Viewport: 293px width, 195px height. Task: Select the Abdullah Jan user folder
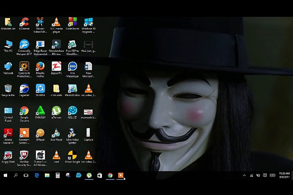[x=8, y=24]
